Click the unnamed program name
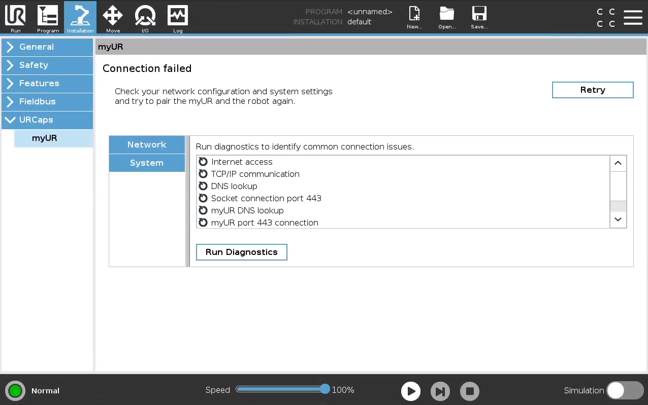Viewport: 648px width, 405px height. 370,12
